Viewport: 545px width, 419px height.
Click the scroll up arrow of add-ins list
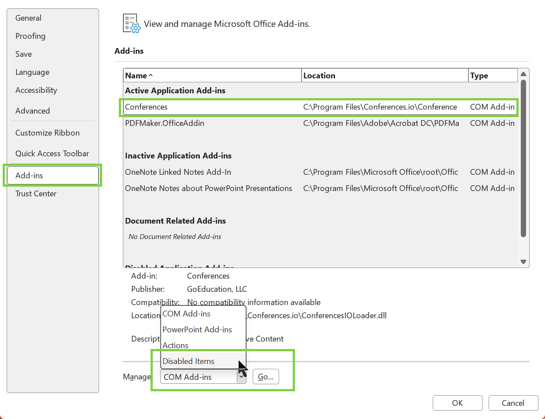tap(523, 74)
